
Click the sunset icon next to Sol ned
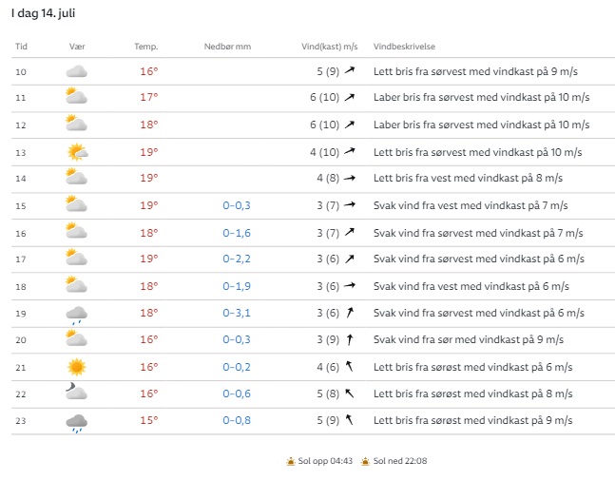(365, 461)
